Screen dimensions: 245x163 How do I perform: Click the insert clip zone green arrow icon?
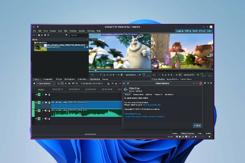[112, 83]
